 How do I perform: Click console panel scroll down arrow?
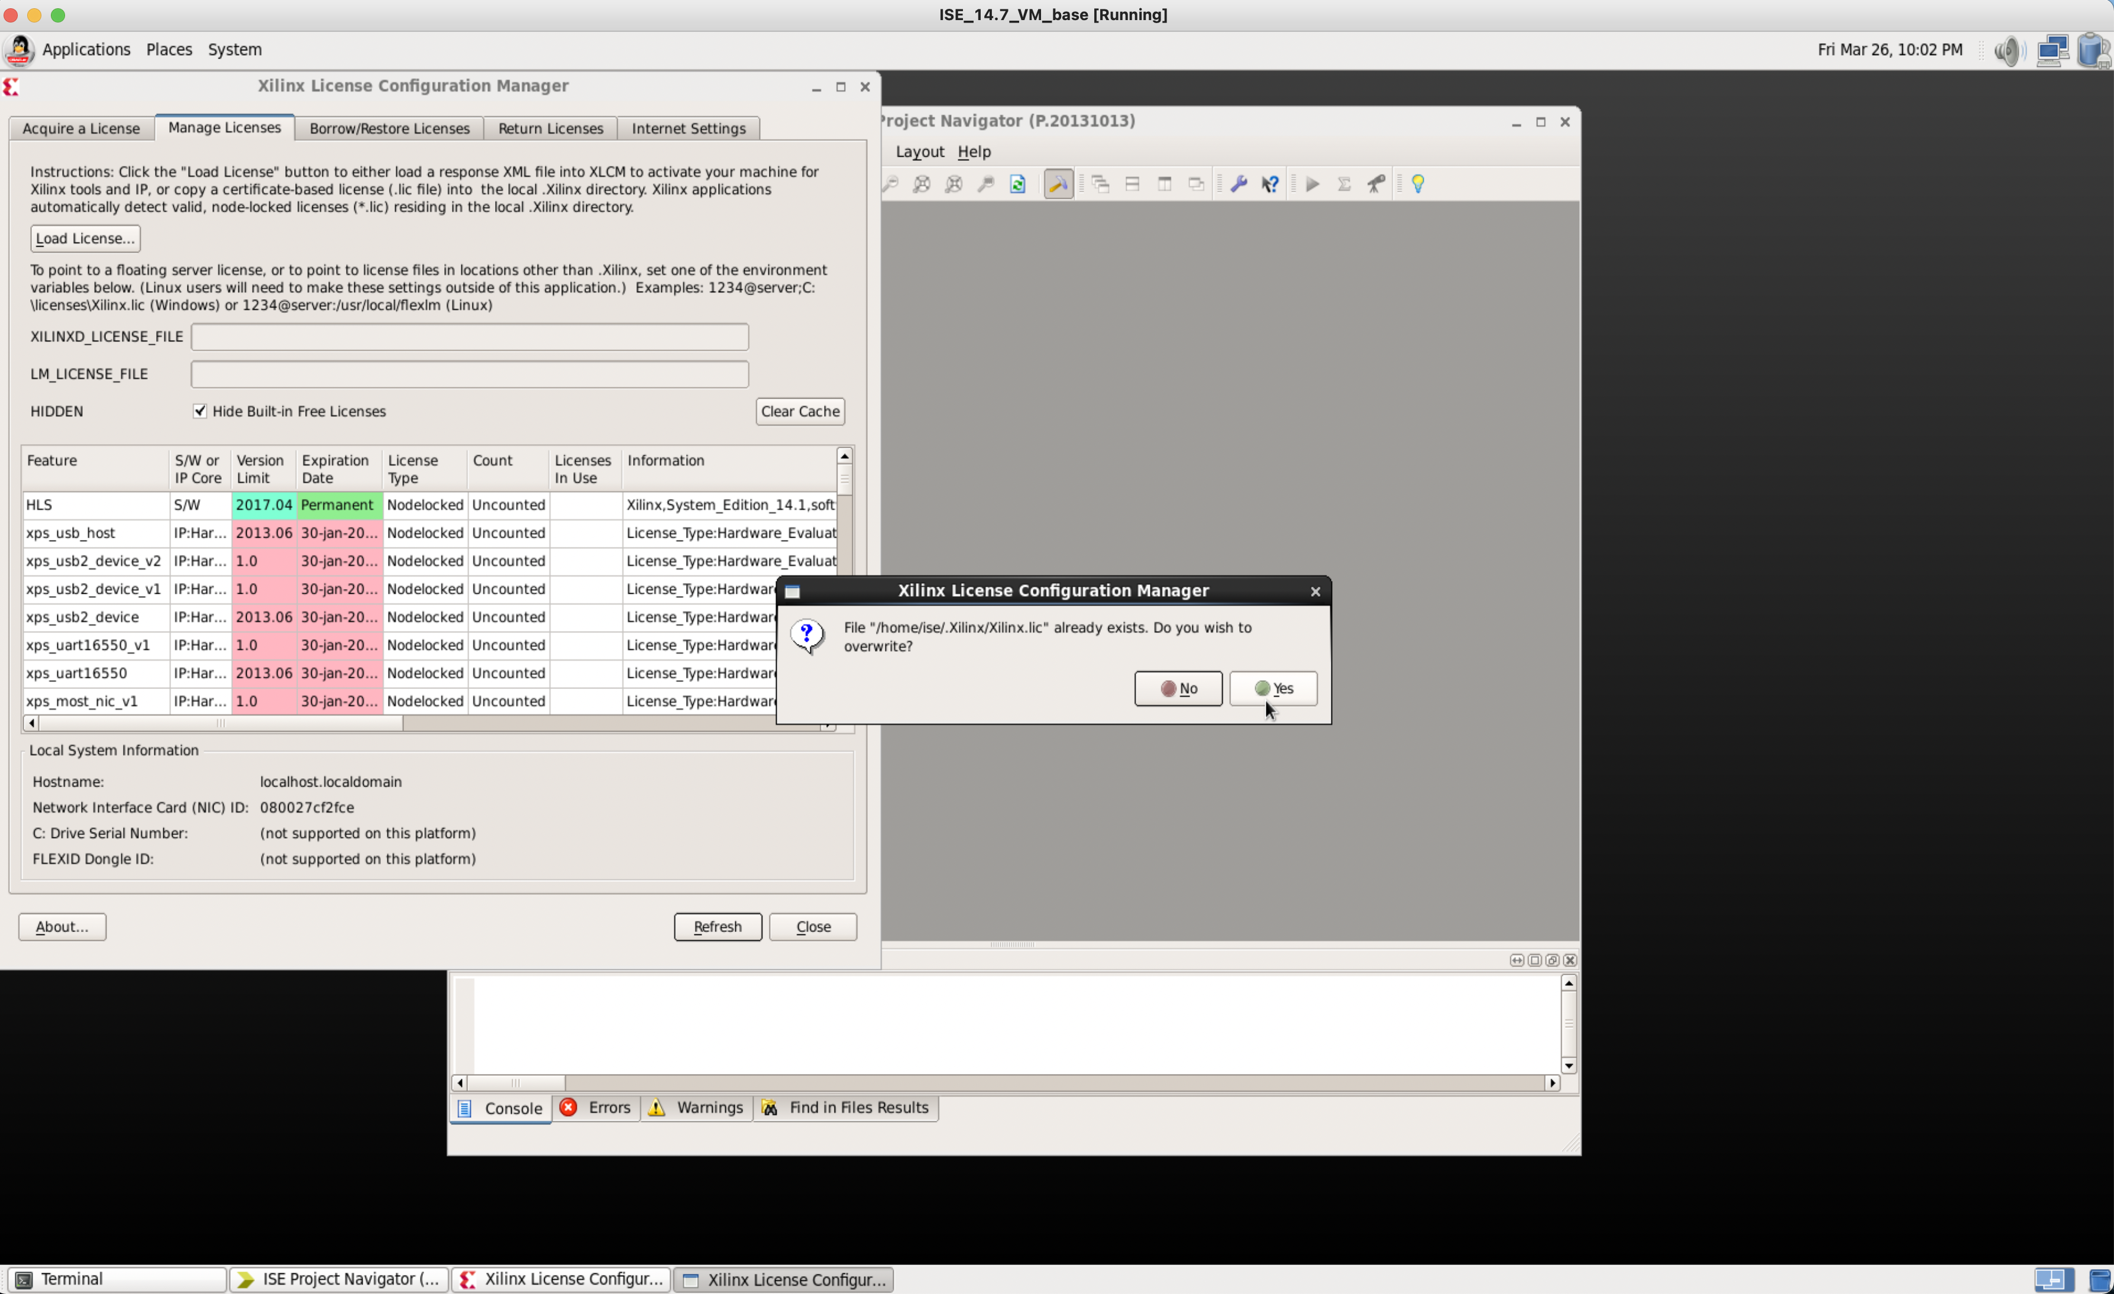coord(1568,1066)
